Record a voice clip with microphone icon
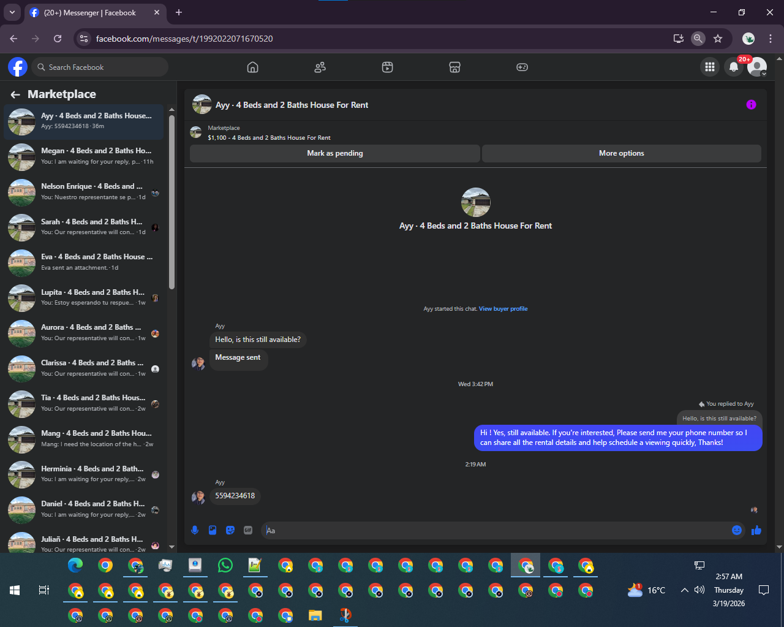This screenshot has height=627, width=784. [195, 530]
